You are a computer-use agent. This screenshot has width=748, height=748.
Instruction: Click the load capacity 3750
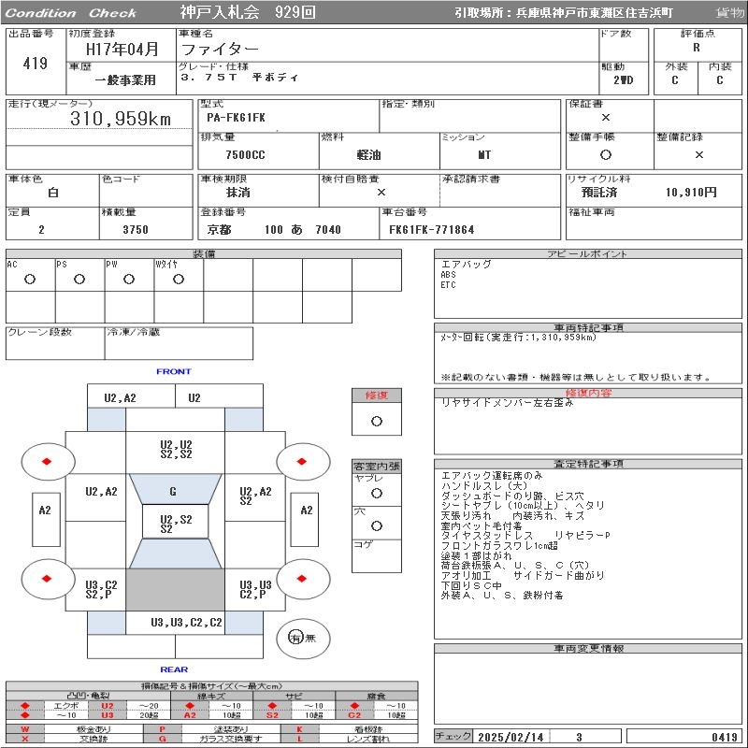pyautogui.click(x=136, y=230)
